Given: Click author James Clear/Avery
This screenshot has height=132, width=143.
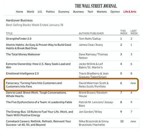Looking at the screenshot, I should point(91,45).
